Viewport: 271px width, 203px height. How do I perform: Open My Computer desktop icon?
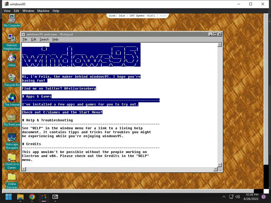(12, 21)
